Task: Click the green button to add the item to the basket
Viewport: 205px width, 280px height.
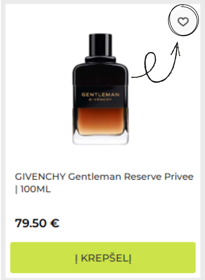Action: pyautogui.click(x=103, y=257)
